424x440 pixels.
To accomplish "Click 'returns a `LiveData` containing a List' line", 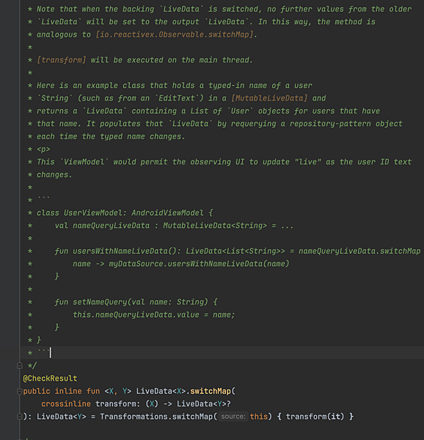I will pyautogui.click(x=208, y=111).
